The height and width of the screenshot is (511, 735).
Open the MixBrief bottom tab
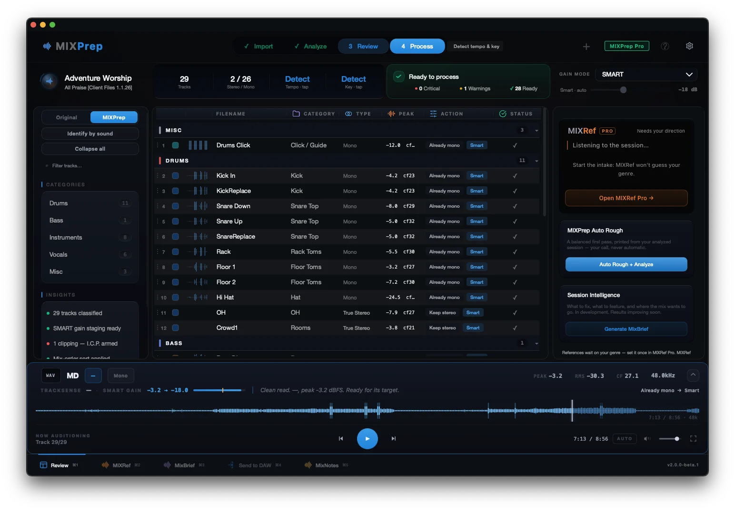(x=184, y=465)
